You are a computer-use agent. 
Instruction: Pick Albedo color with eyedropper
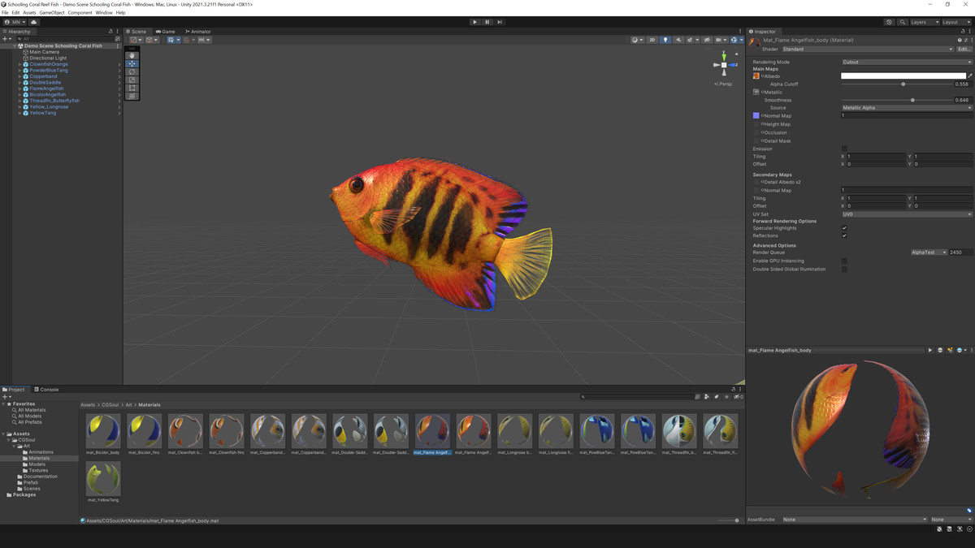(x=969, y=76)
